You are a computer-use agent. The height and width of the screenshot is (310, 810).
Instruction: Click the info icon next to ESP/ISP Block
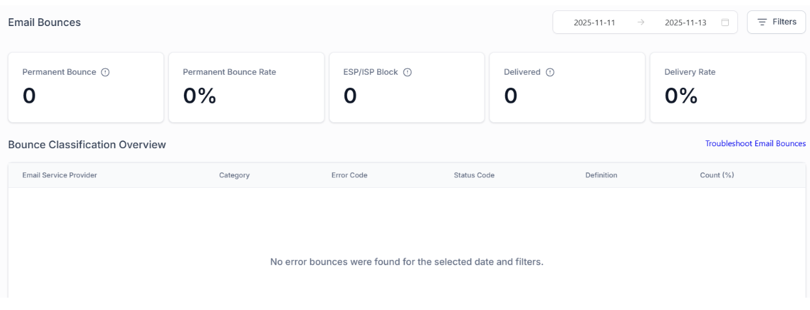pyautogui.click(x=408, y=72)
